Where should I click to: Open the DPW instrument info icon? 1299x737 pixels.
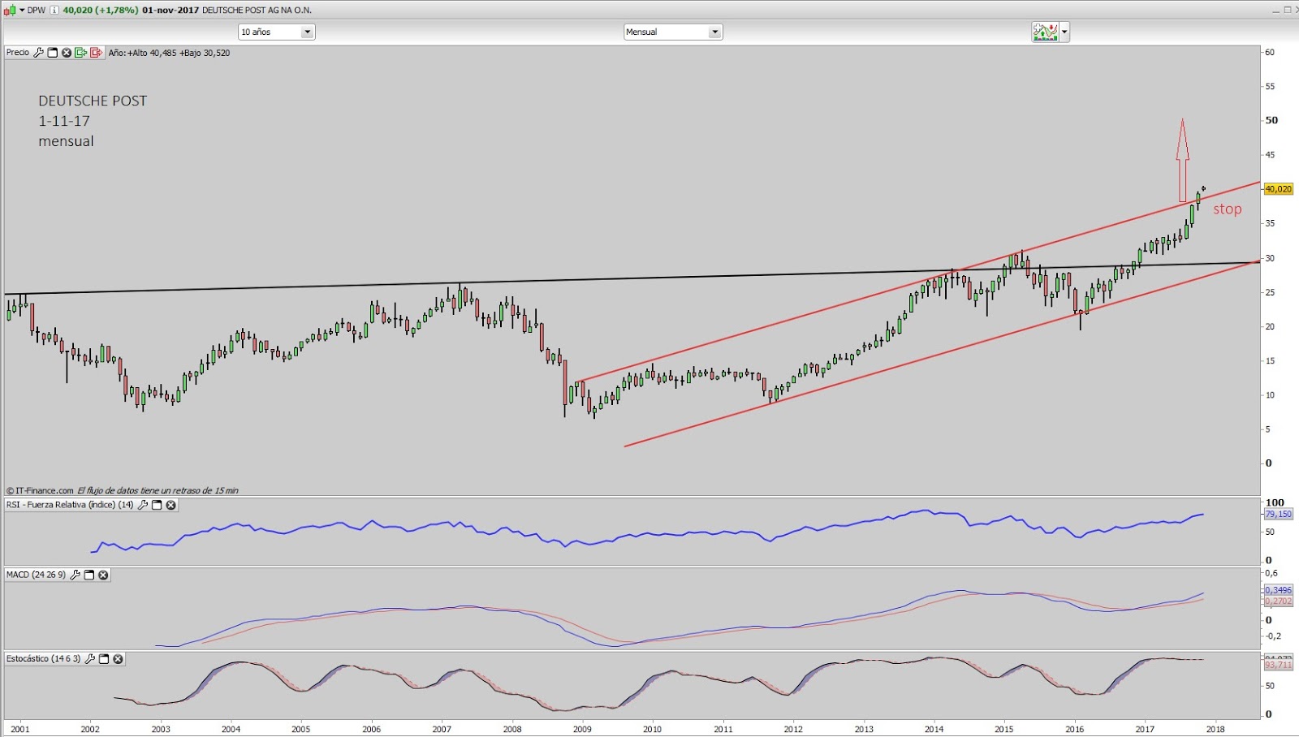pos(54,11)
